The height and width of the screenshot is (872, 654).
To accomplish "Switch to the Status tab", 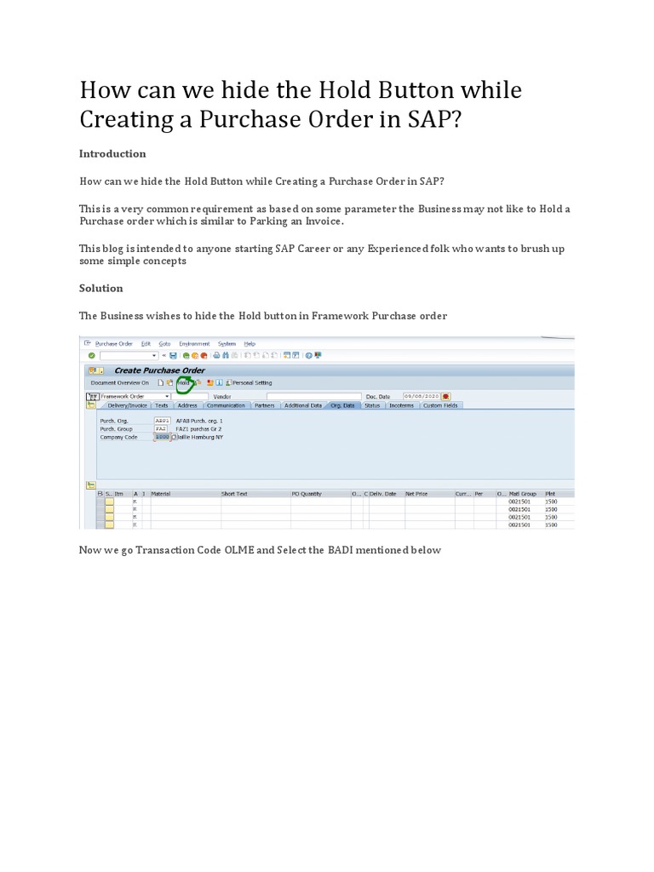I will pyautogui.click(x=372, y=405).
